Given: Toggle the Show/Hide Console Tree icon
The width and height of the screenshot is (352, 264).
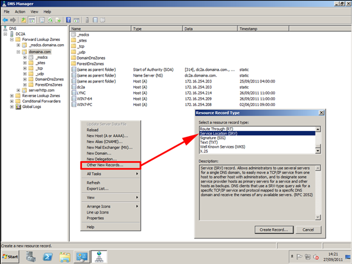Looking at the screenshot, I should pyautogui.click(x=32, y=20).
